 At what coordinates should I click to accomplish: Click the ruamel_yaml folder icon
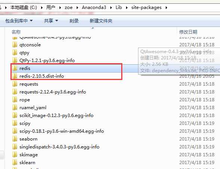[15, 108]
